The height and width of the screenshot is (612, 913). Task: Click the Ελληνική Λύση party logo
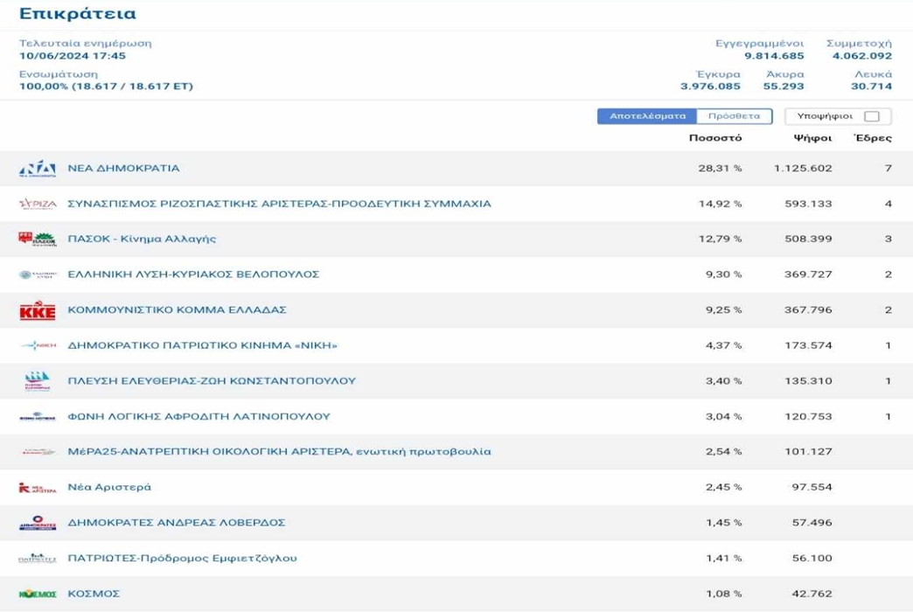38,275
